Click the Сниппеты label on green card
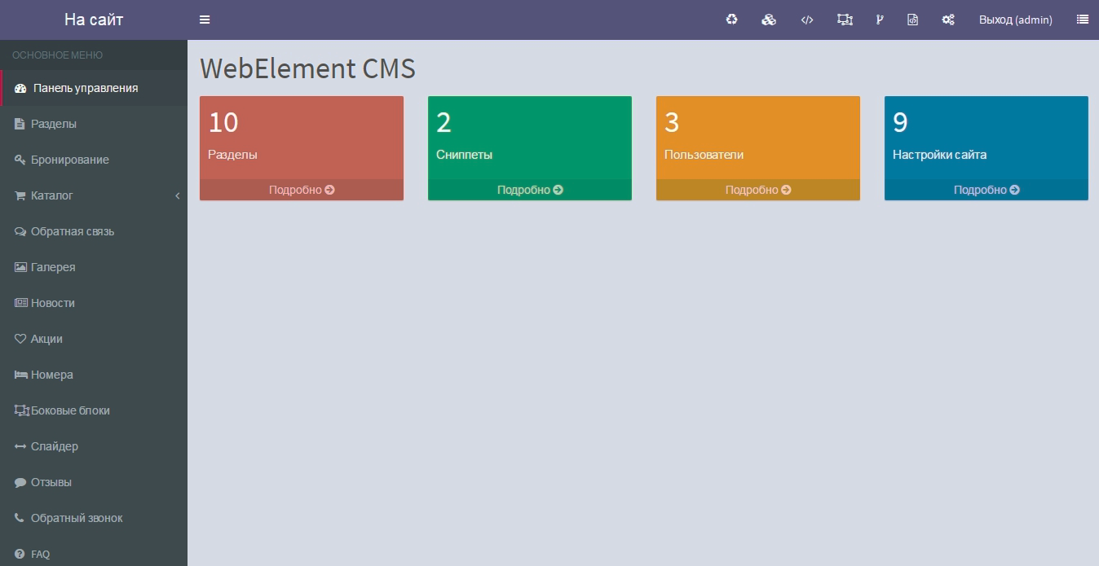Image resolution: width=1099 pixels, height=566 pixels. (464, 155)
